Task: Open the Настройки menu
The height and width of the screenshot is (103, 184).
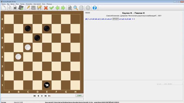Action: click(29, 4)
